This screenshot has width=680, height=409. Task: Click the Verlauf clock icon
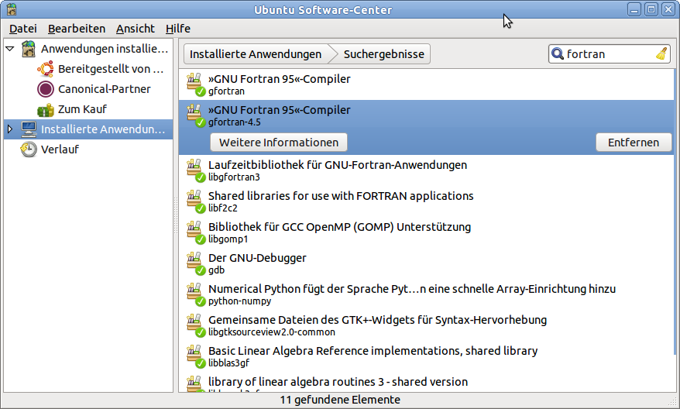[x=29, y=150]
